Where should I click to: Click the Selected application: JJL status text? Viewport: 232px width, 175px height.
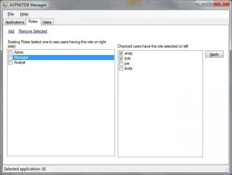click(25, 169)
